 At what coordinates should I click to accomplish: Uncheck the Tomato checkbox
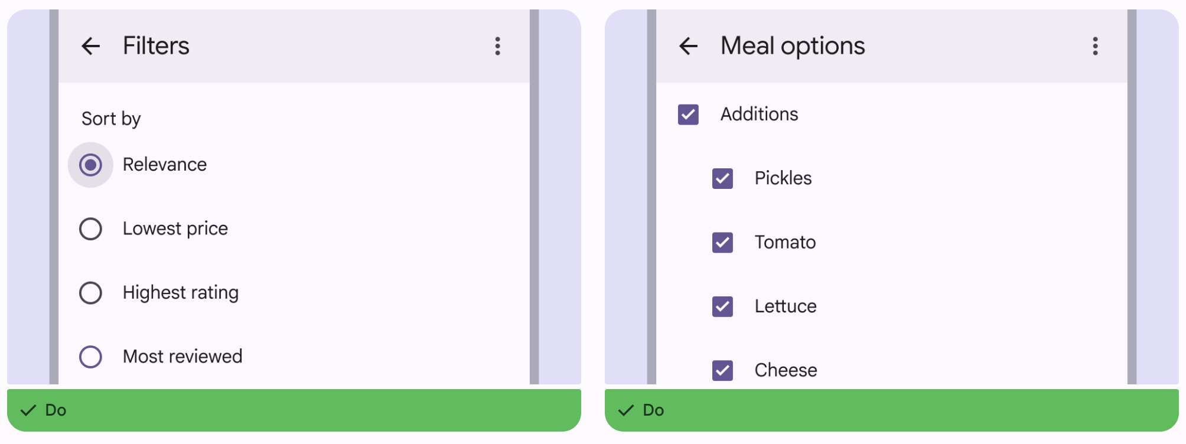722,243
